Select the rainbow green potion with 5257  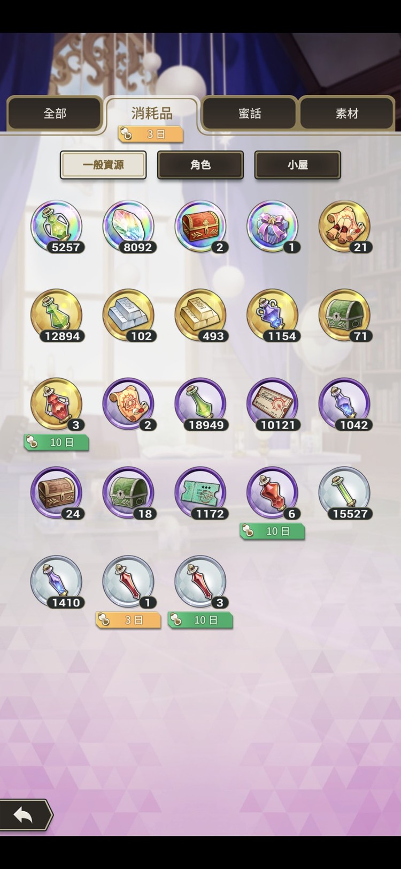(56, 227)
